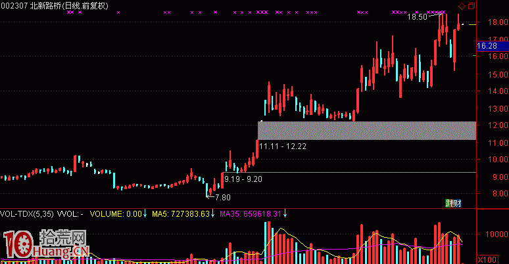The width and height of the screenshot is (509, 264).
Task: Click the VVOL: - label
Action: pyautogui.click(x=70, y=213)
